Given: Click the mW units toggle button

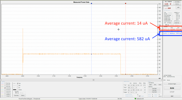Looking at the screenshot, I should (178, 8).
